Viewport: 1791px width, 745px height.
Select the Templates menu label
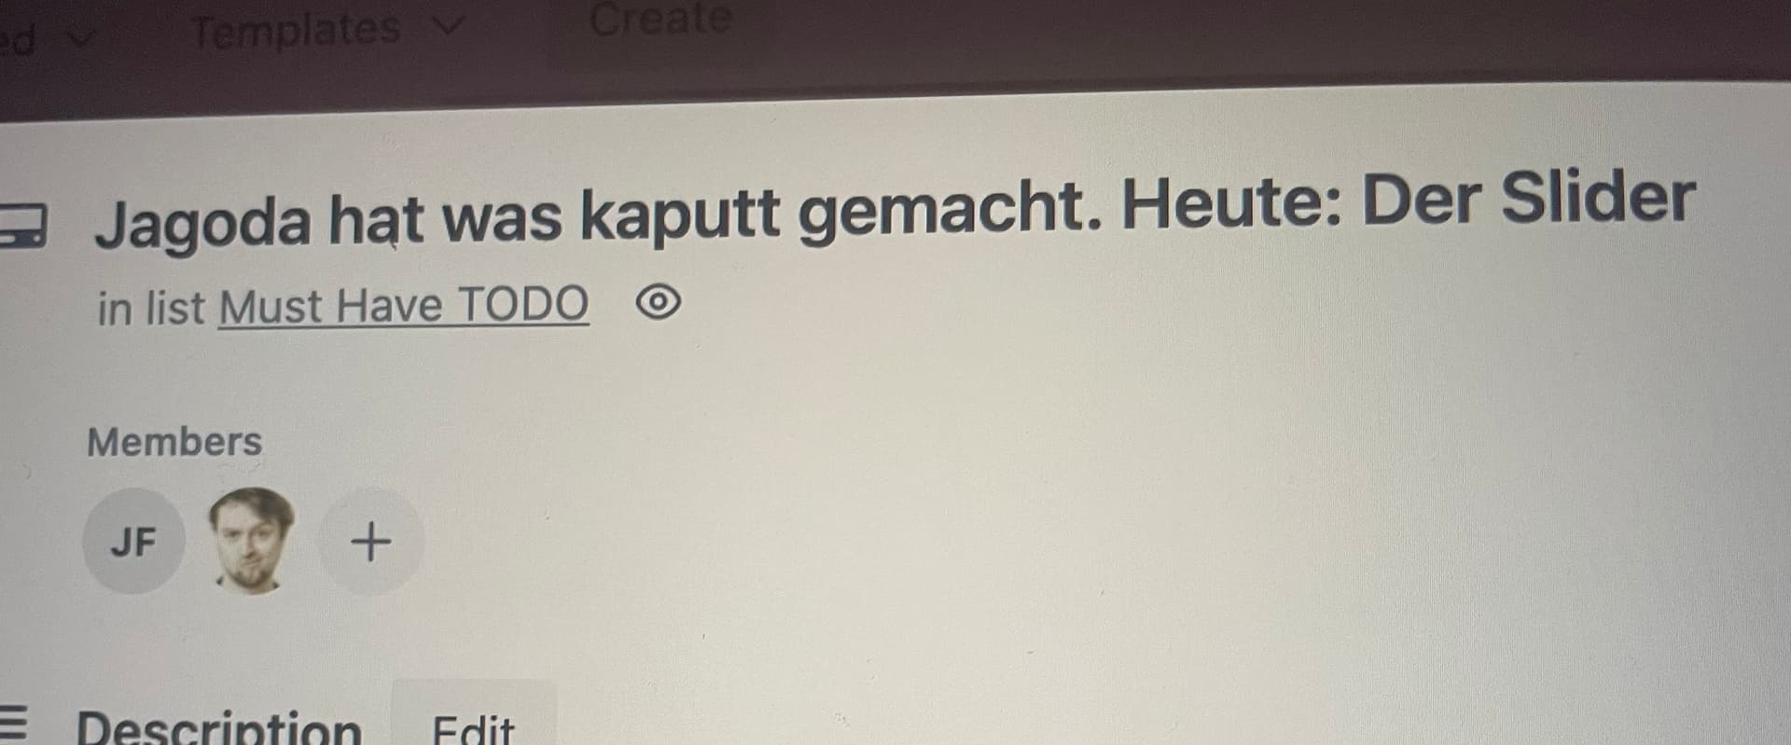click(296, 30)
